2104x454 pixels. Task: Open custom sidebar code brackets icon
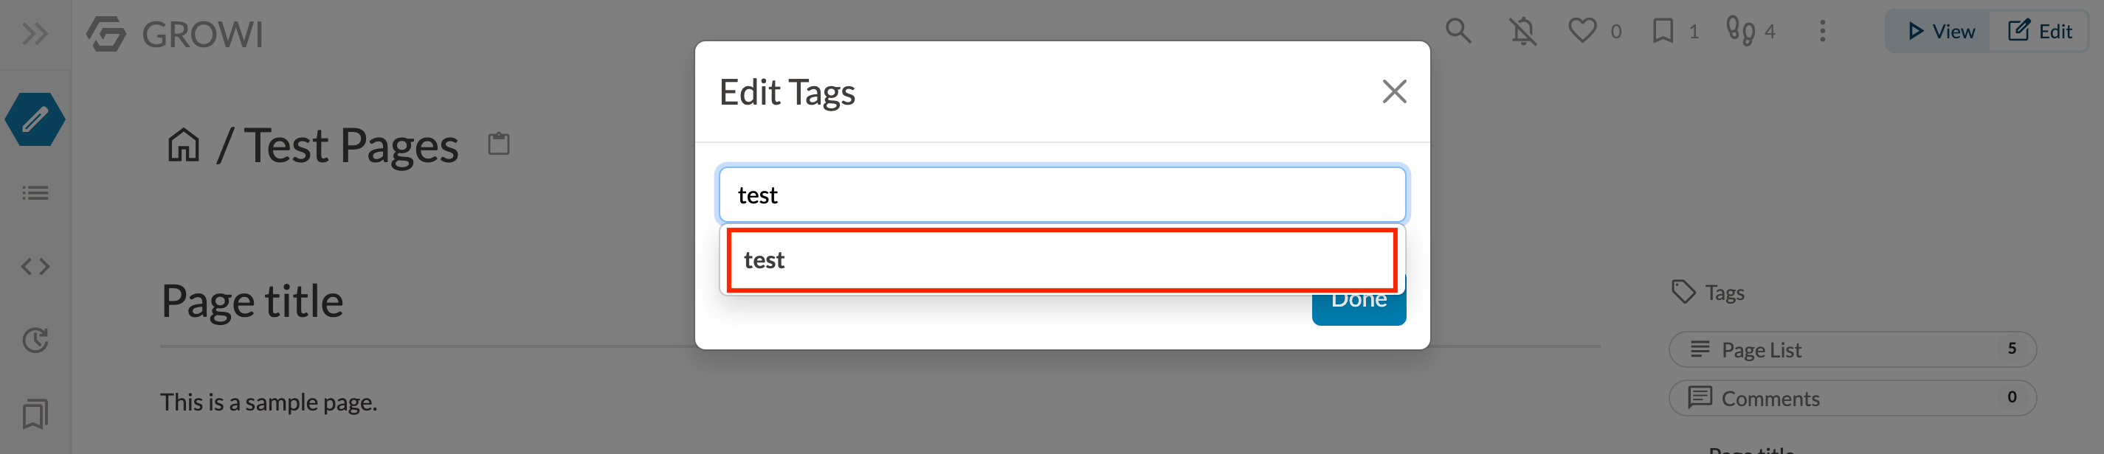[x=35, y=267]
